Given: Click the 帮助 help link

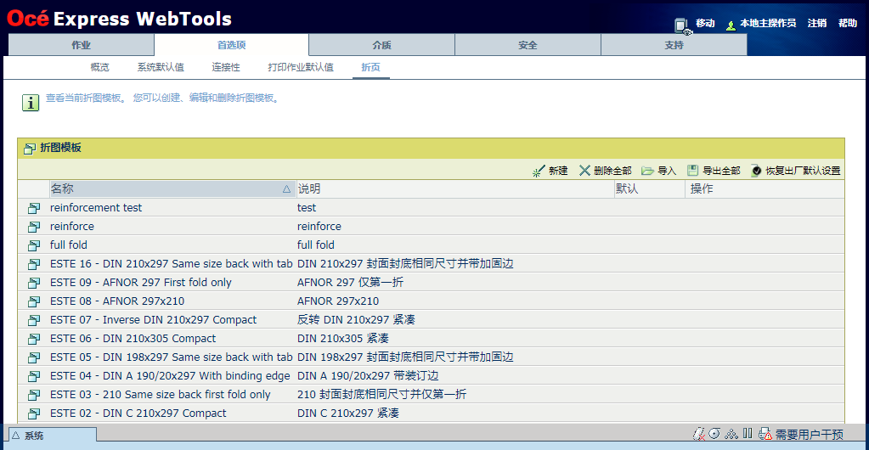Looking at the screenshot, I should coord(848,23).
